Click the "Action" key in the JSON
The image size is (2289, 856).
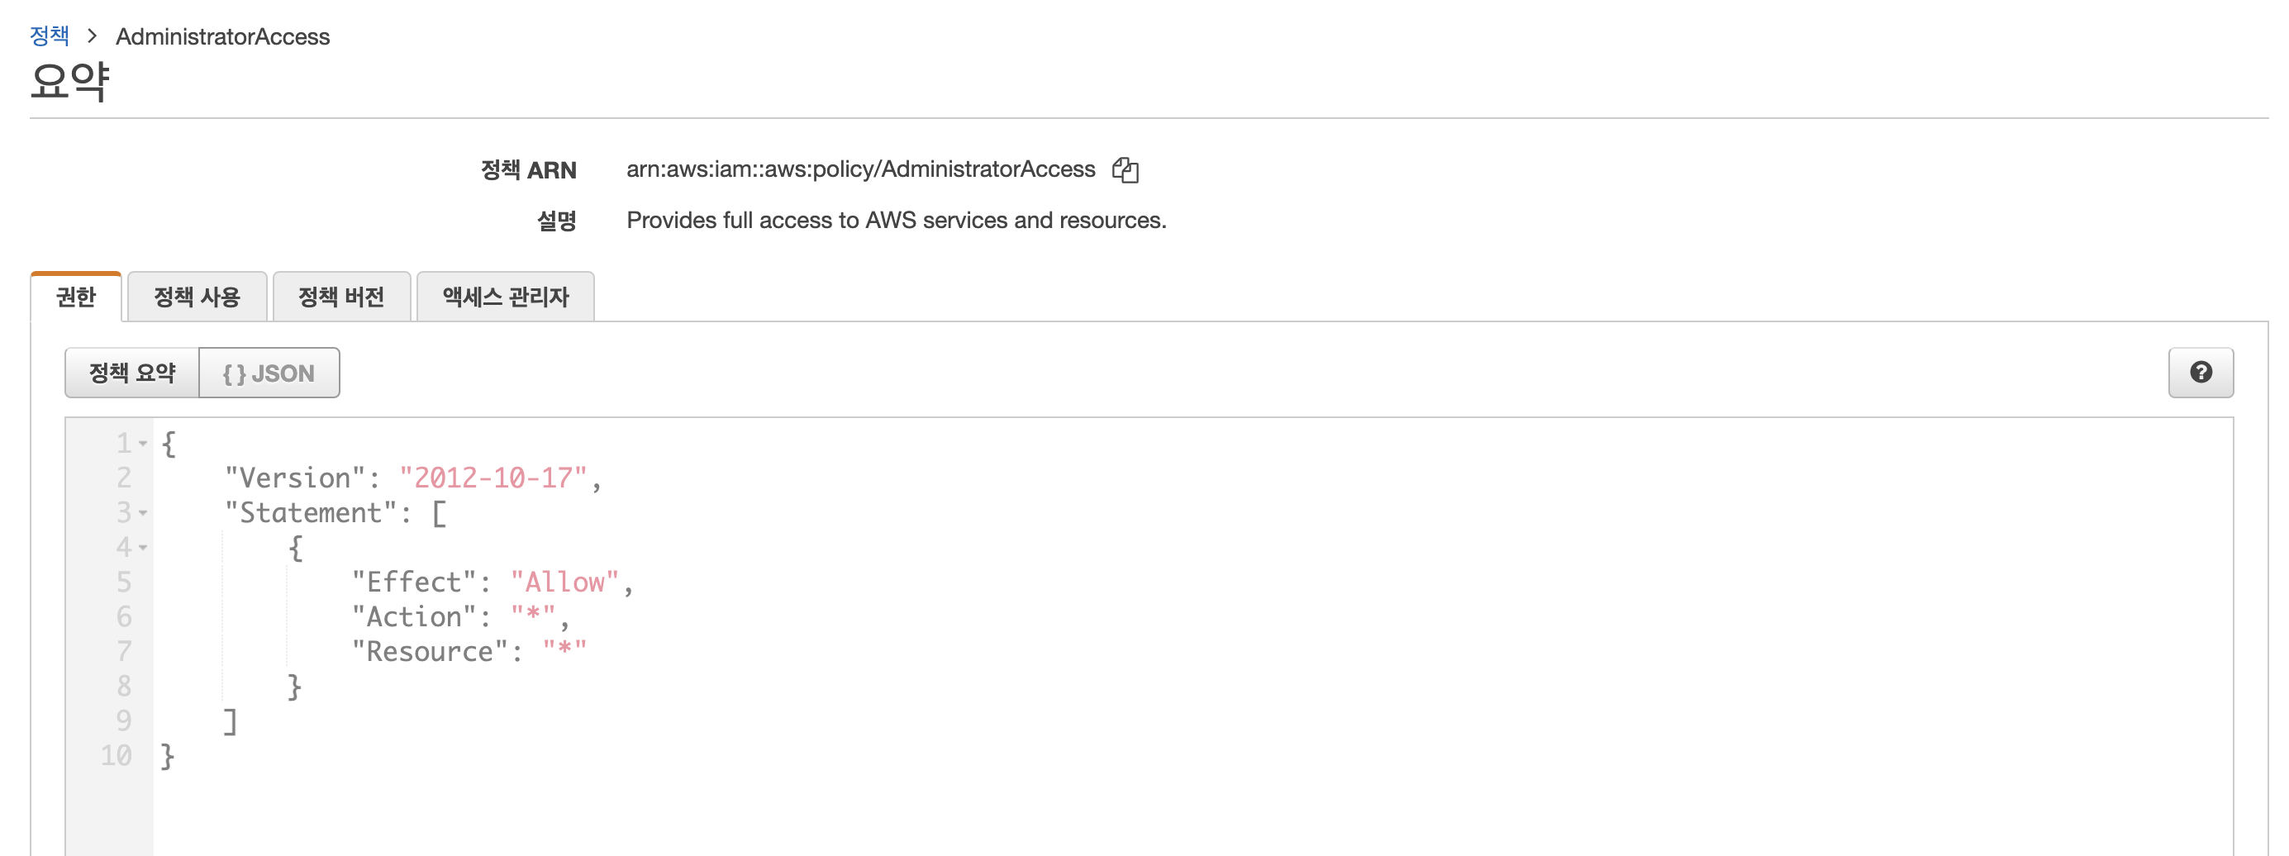click(x=413, y=617)
